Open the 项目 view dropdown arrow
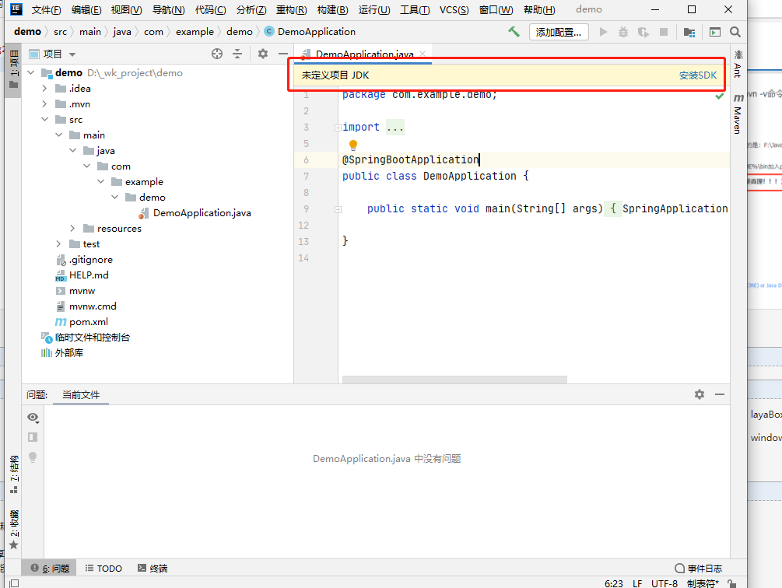The width and height of the screenshot is (782, 588). pos(72,54)
